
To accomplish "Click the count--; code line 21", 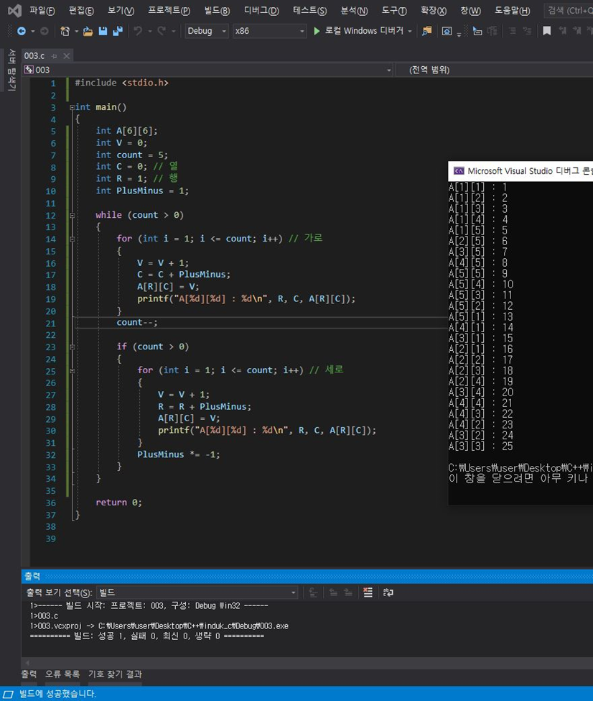I will click(136, 322).
